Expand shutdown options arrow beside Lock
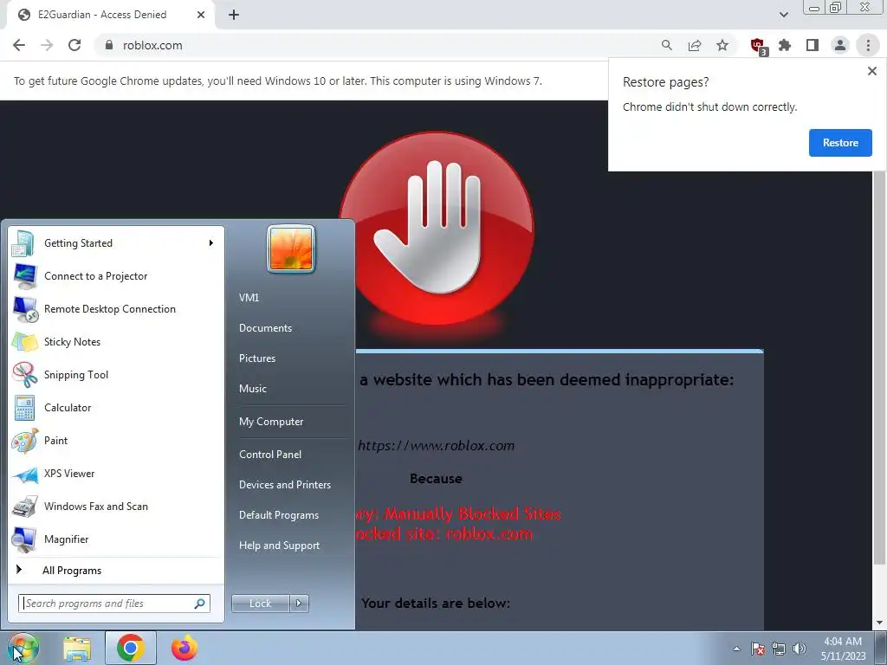The height and width of the screenshot is (665, 887). (299, 604)
